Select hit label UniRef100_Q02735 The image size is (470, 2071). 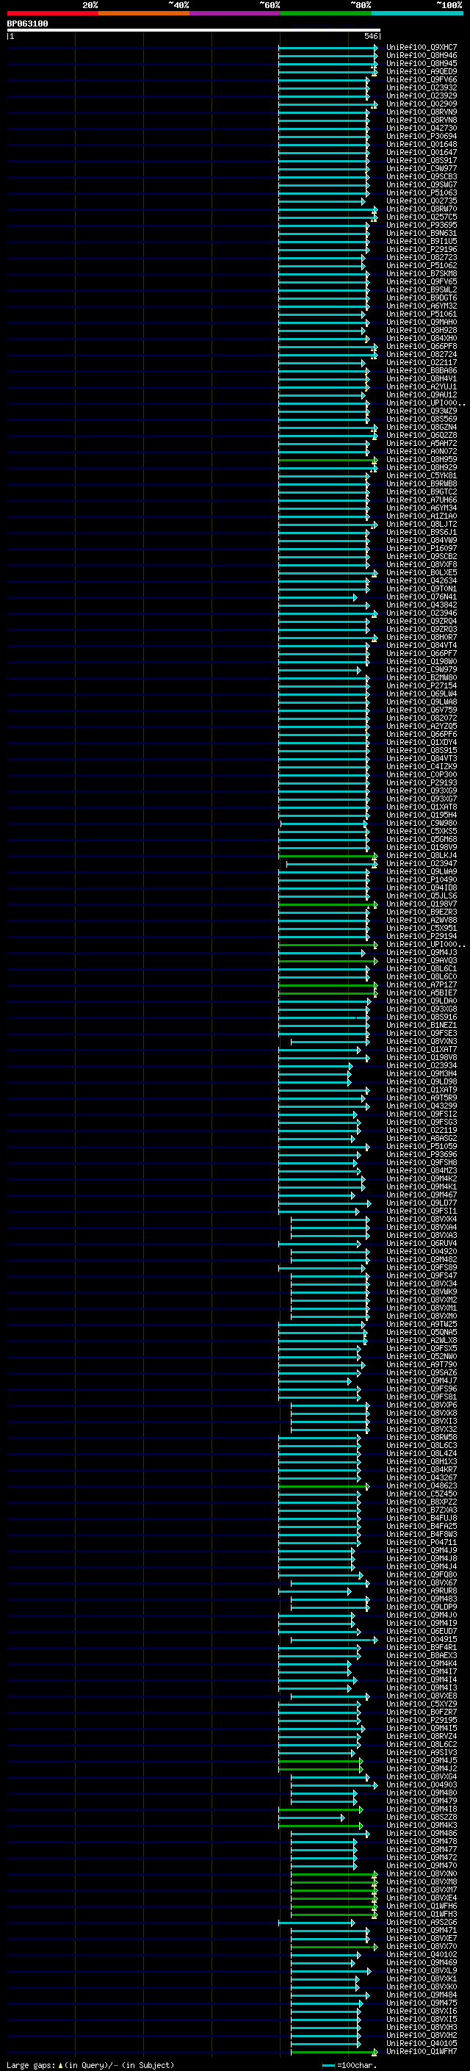tap(422, 201)
